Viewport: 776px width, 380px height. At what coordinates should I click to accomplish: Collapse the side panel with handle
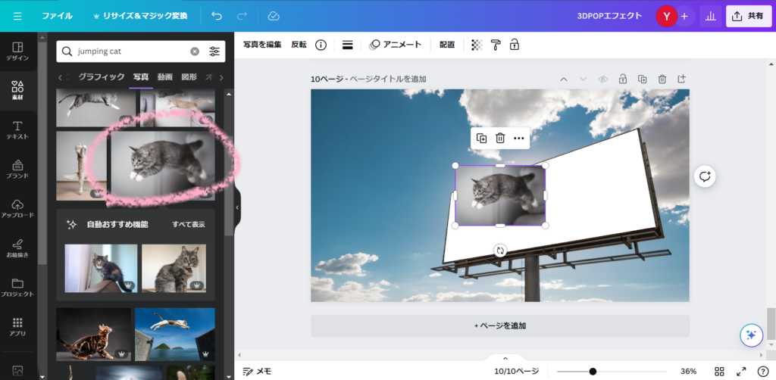tap(237, 207)
